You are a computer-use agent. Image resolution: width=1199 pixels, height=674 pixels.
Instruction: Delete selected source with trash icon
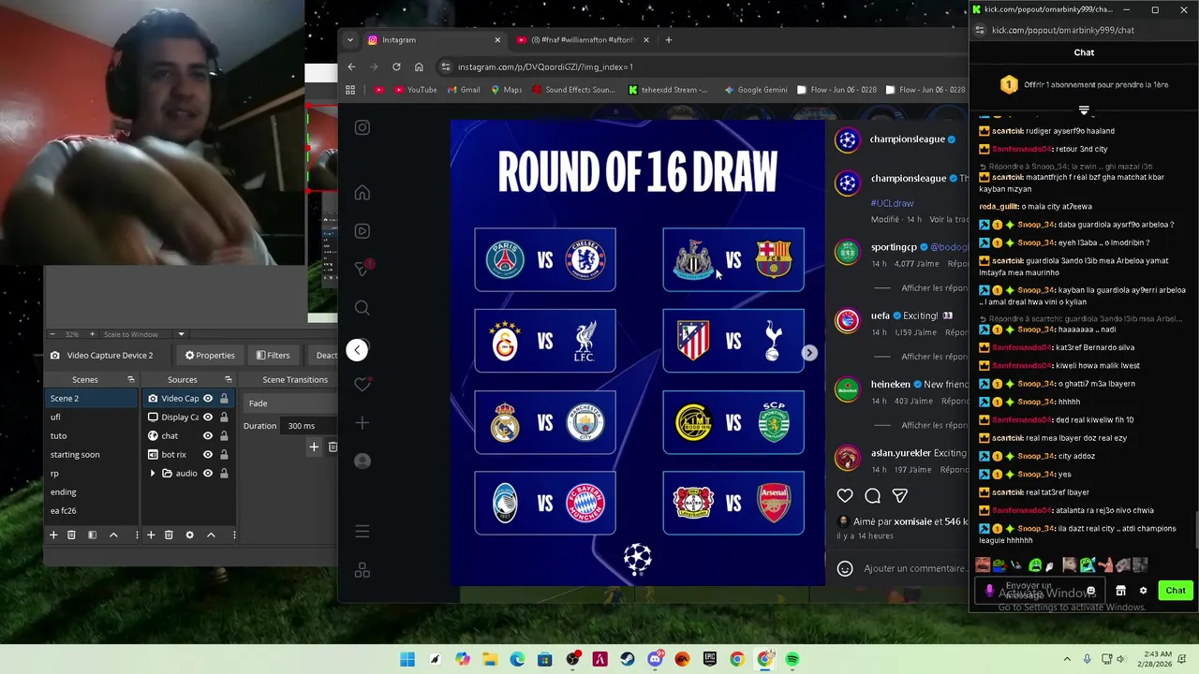(x=169, y=535)
